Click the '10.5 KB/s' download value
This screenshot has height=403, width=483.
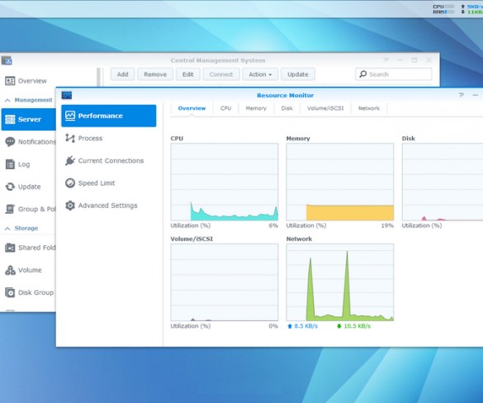click(357, 326)
